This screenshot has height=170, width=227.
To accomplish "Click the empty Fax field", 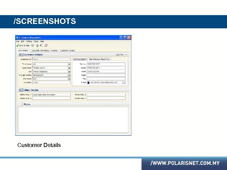I will (106, 79).
